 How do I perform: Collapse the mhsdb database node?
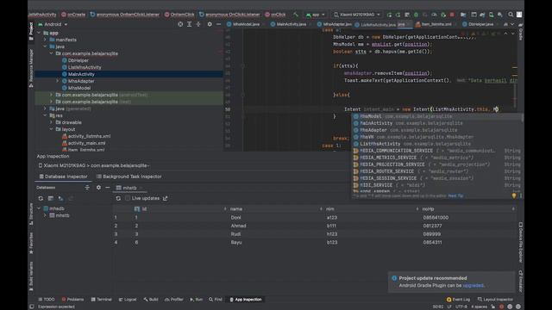pyautogui.click(x=39, y=208)
